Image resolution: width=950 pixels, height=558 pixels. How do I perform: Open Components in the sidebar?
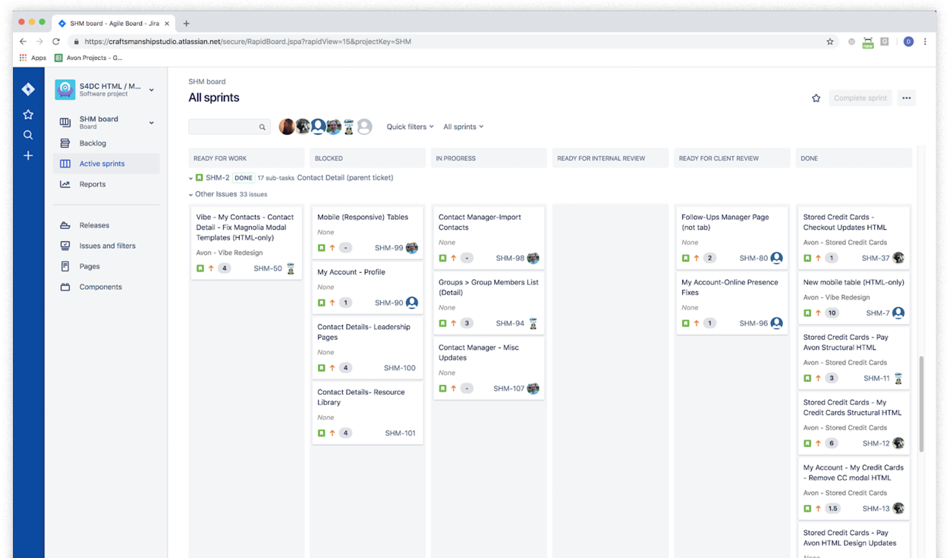coord(106,287)
